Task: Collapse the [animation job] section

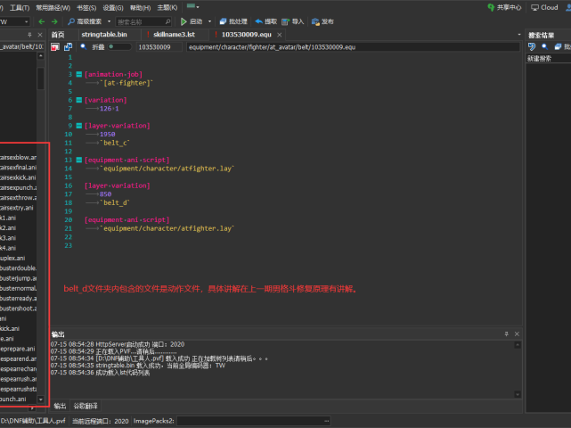Action: pyautogui.click(x=79, y=74)
